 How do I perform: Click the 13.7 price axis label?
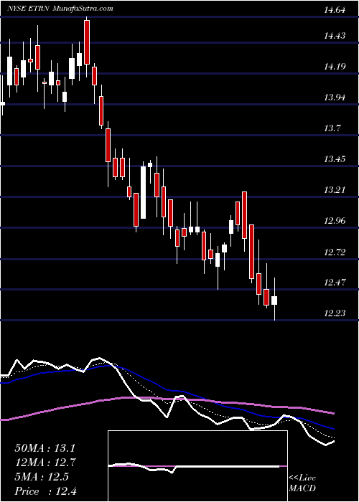pos(333,128)
